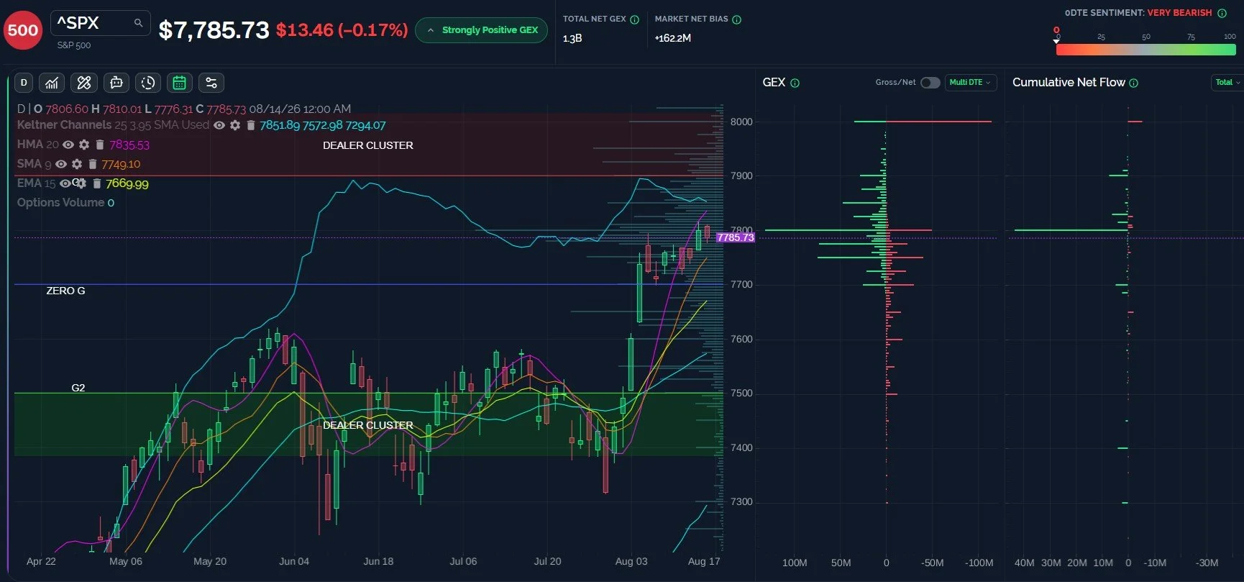Click the S&P 500 subtitle under ticker

tap(74, 45)
